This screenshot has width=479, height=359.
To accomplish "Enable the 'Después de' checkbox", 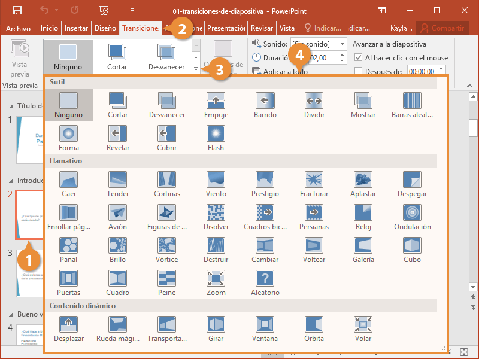I will (x=359, y=71).
